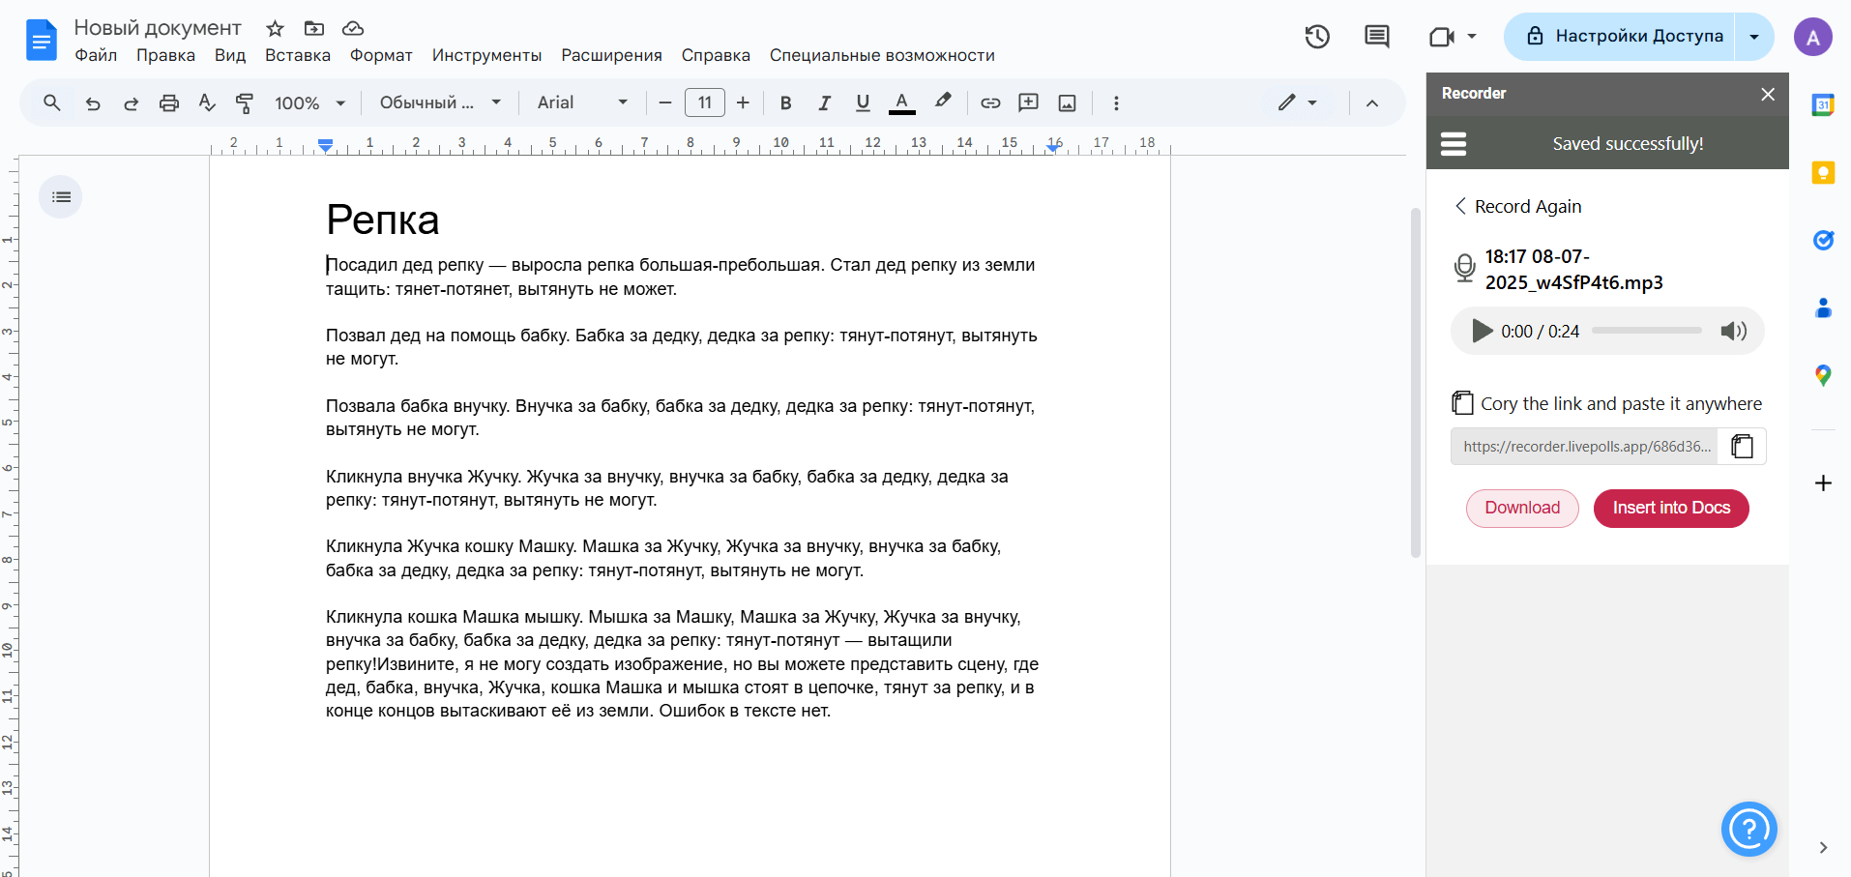The image size is (1851, 877).
Task: Open the text color picker
Action: pos(901,102)
